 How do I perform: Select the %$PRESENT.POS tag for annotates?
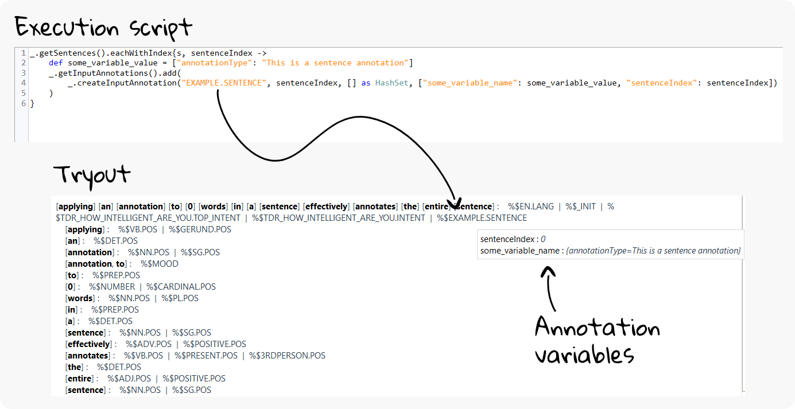click(206, 356)
